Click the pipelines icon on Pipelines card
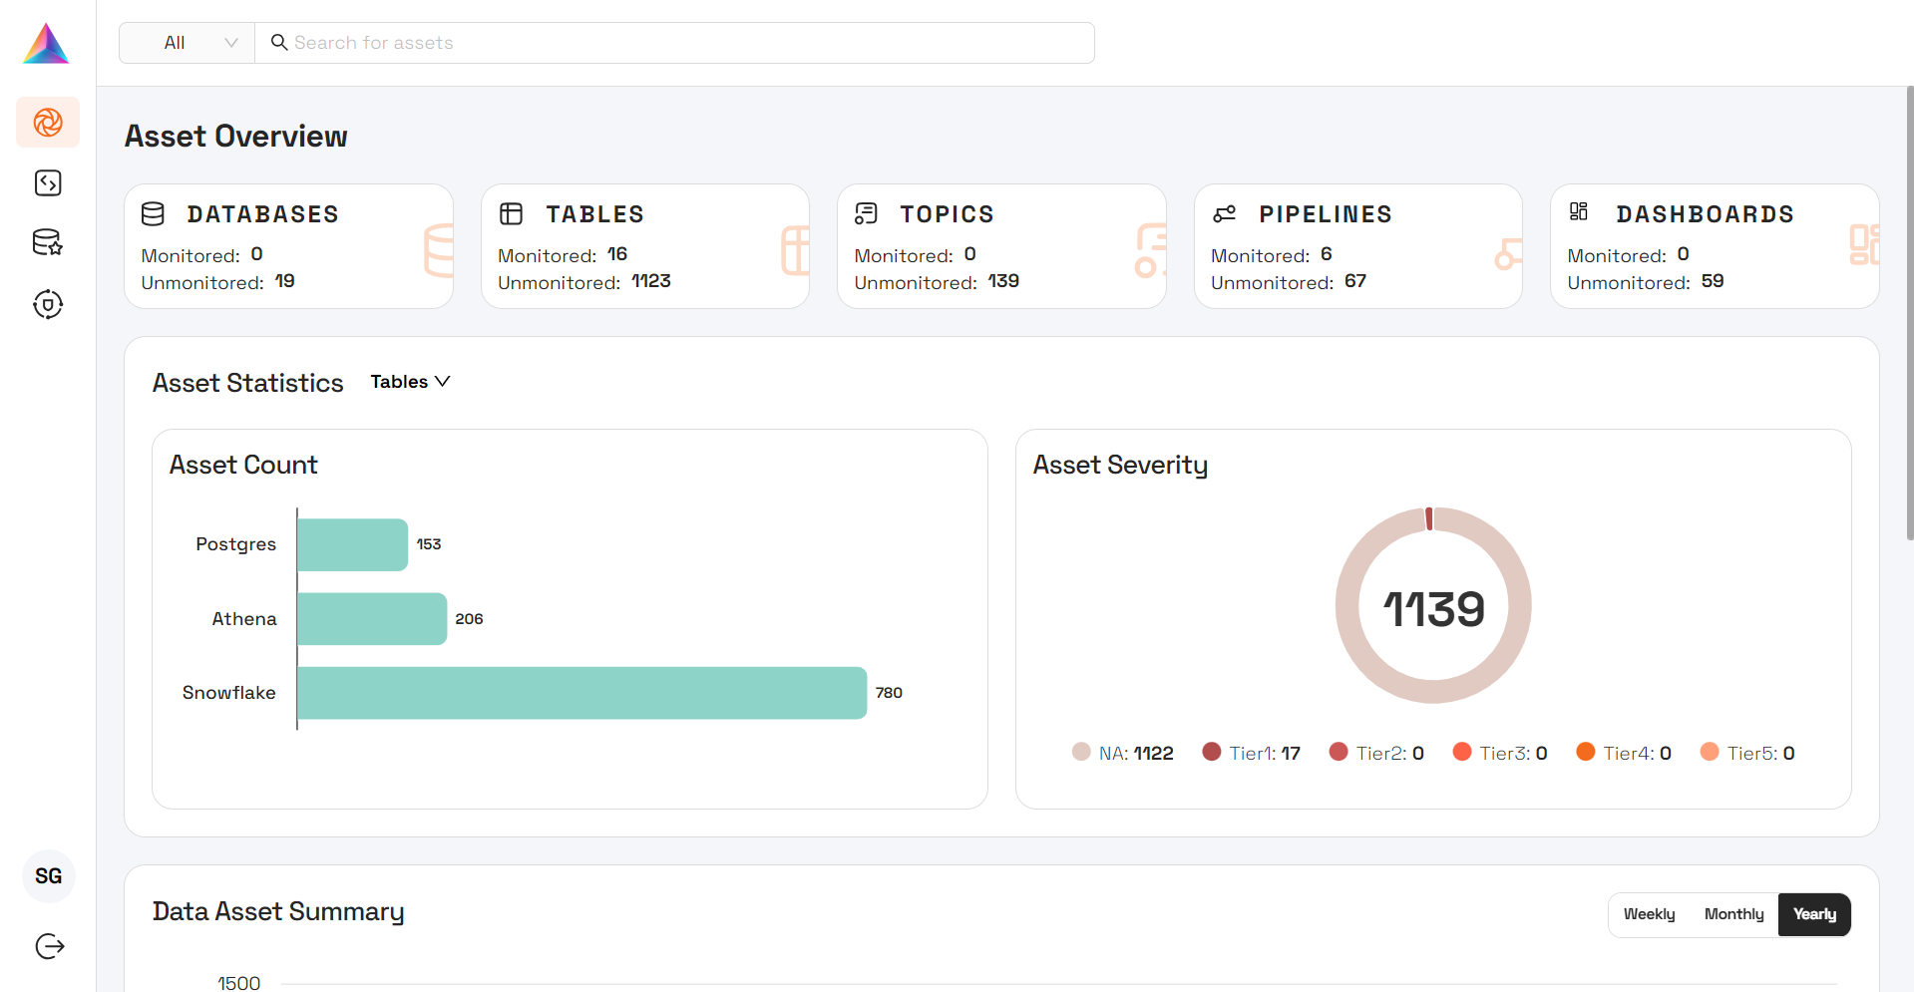 [x=1224, y=212]
